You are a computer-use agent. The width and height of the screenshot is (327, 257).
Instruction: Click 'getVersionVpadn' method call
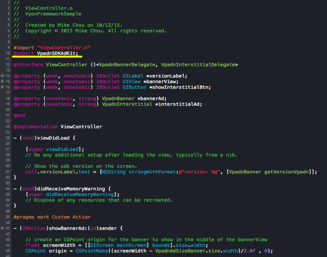[287, 172]
